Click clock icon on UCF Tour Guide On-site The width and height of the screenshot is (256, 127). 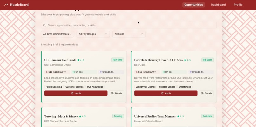pos(74,72)
